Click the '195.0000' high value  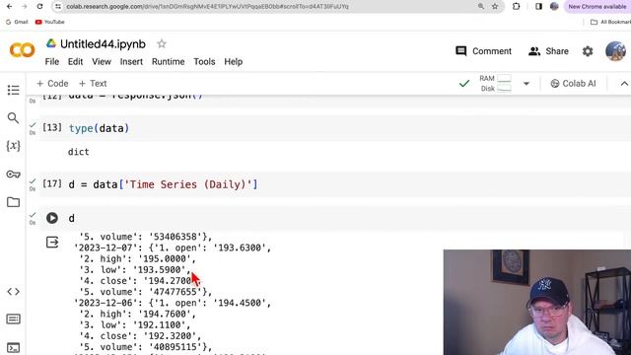pyautogui.click(x=165, y=258)
